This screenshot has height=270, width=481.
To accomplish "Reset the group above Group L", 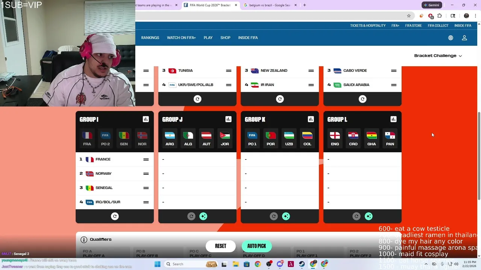I will click(x=363, y=99).
